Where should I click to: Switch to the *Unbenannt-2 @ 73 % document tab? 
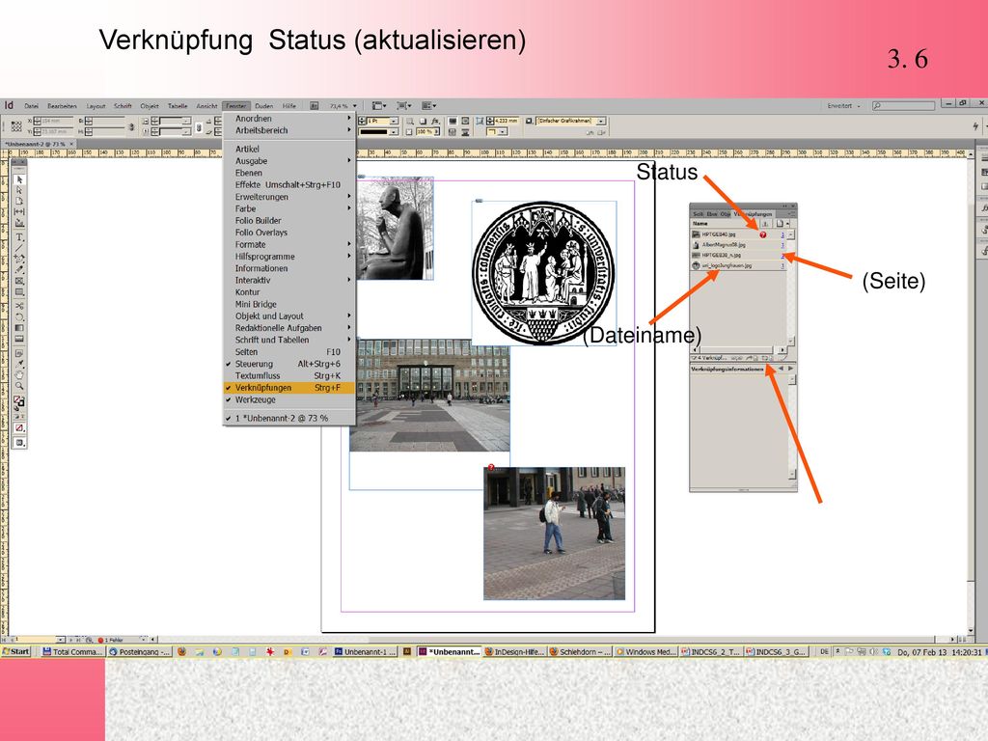(36, 145)
